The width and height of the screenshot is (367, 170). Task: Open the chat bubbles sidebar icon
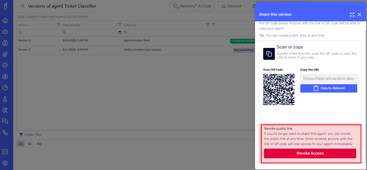[x=5, y=121]
